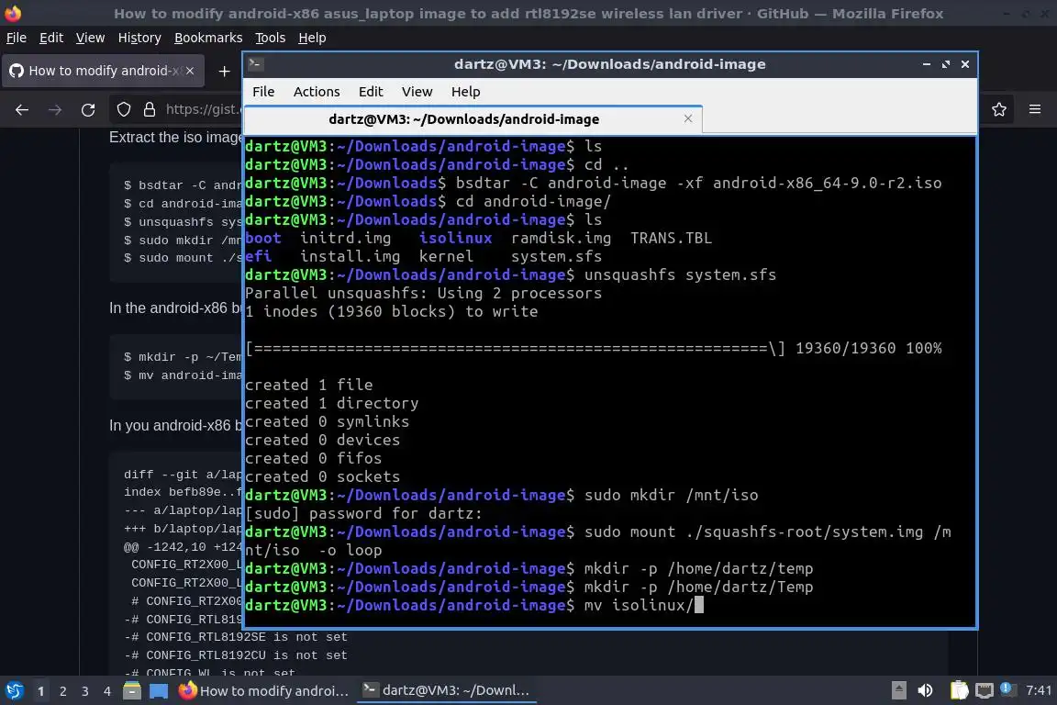The image size is (1057, 705).
Task: Click the show desktop icon in taskbar
Action: point(159,691)
